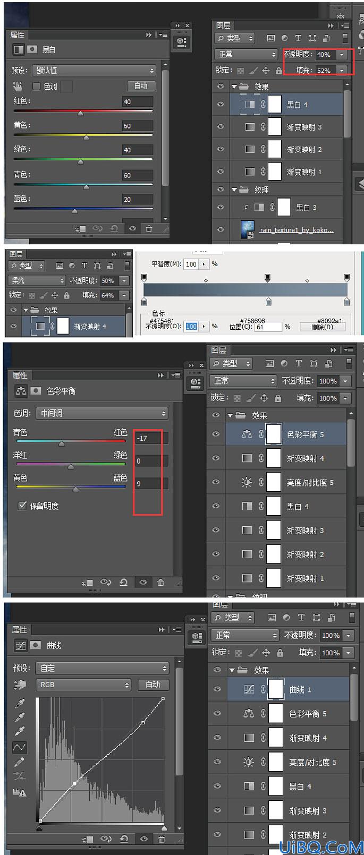Select 属性 tab of Color Balance panel
364x855 pixels.
click(20, 375)
